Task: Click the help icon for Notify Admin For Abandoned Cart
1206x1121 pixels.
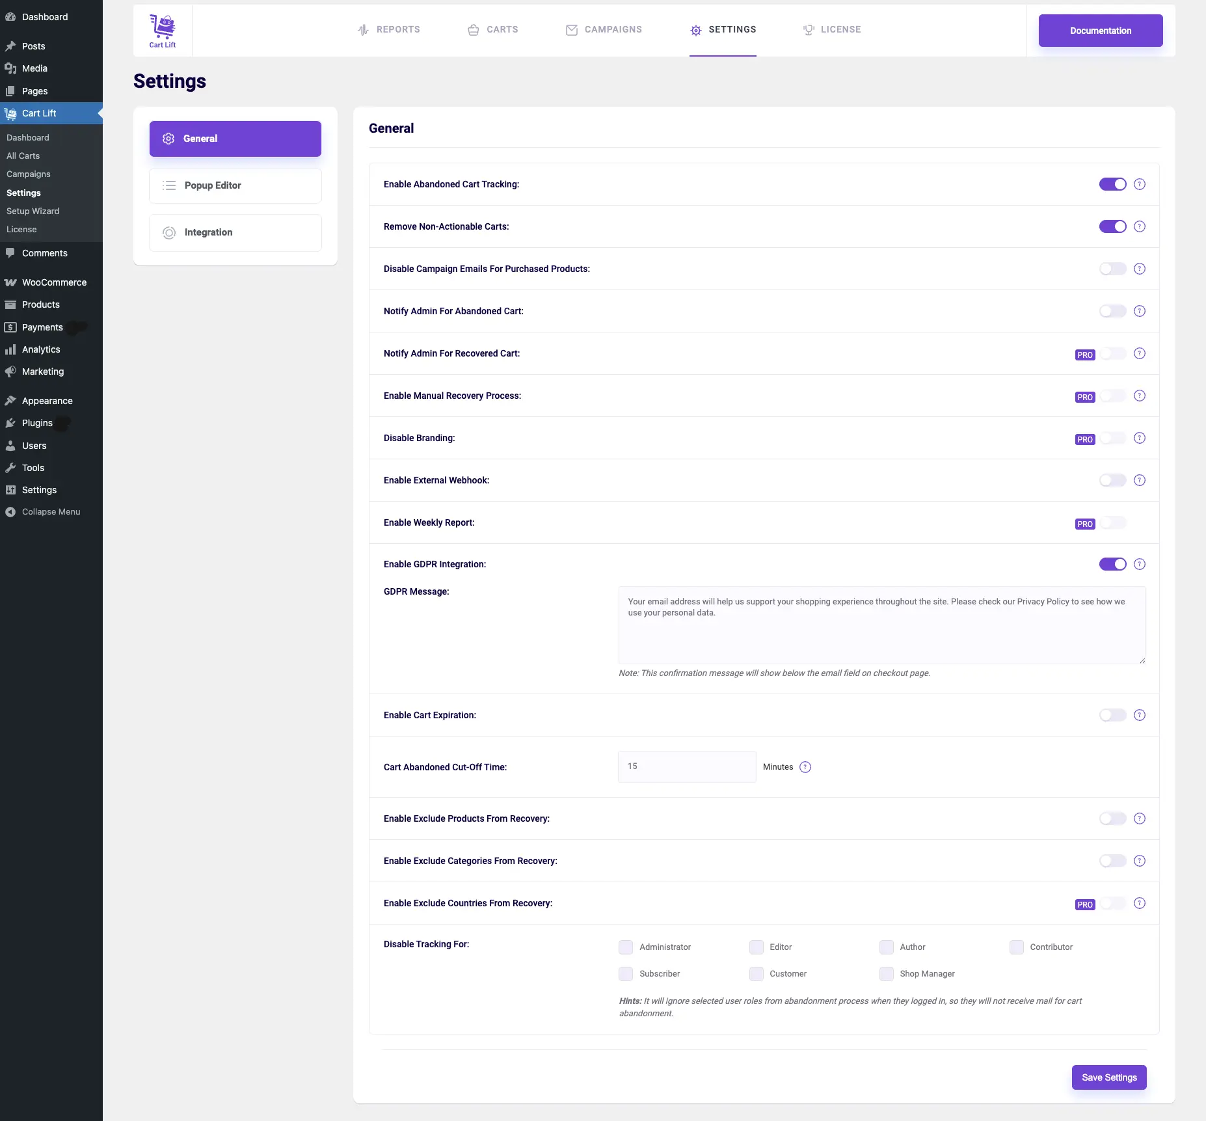Action: (1140, 311)
